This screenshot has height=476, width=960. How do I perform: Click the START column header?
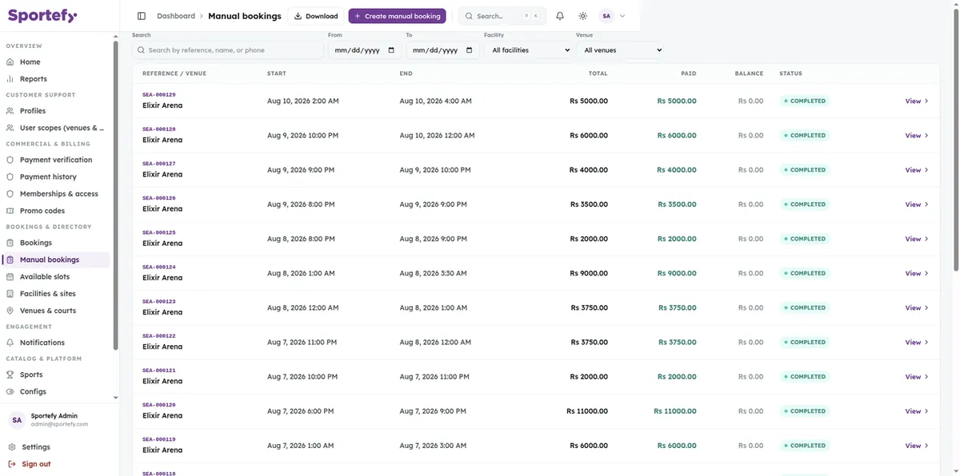[x=277, y=73]
